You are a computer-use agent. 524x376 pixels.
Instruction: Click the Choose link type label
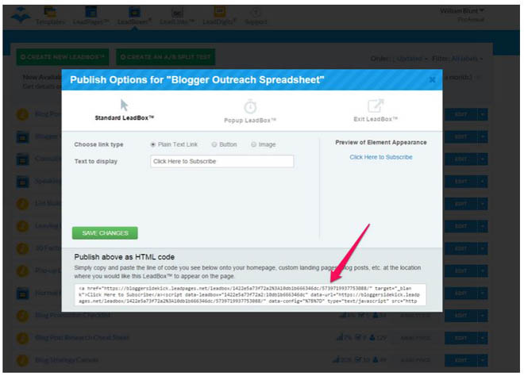pos(98,144)
